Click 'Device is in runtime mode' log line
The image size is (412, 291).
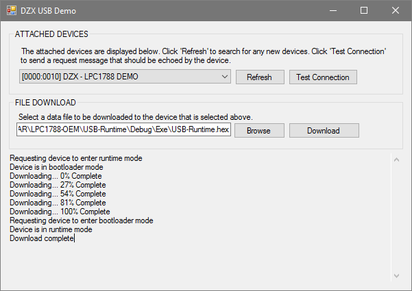[x=51, y=229]
